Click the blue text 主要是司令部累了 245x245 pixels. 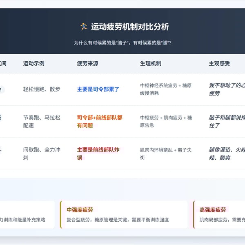click(x=98, y=89)
